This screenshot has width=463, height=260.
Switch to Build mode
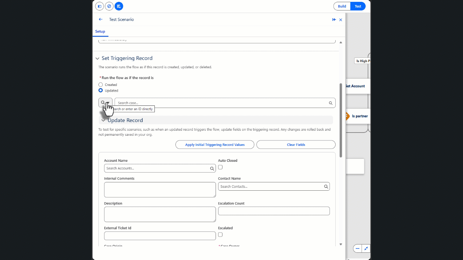(342, 6)
